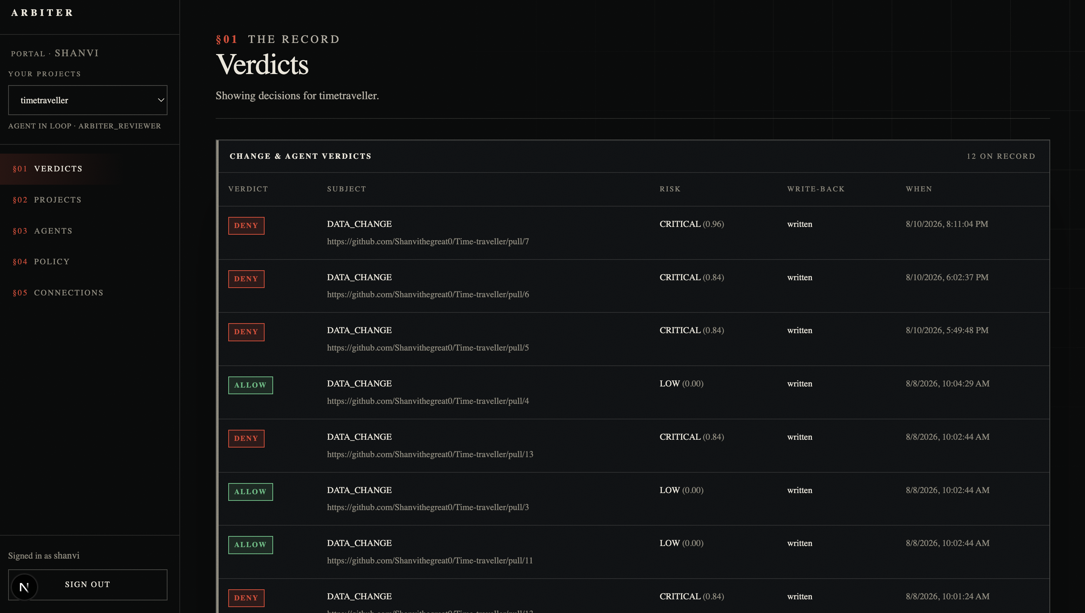Open the pull/11 GitHub link
This screenshot has width=1085, height=613.
pyautogui.click(x=430, y=560)
